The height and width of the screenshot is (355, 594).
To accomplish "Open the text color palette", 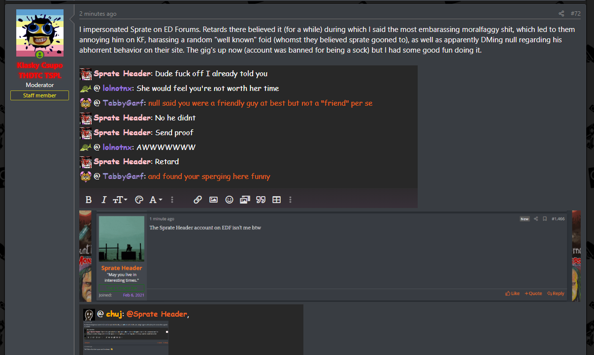I will click(x=139, y=200).
